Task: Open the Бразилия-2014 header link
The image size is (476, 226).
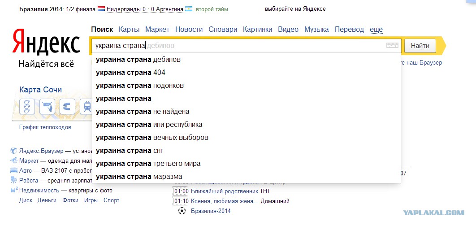Action: click(x=41, y=9)
